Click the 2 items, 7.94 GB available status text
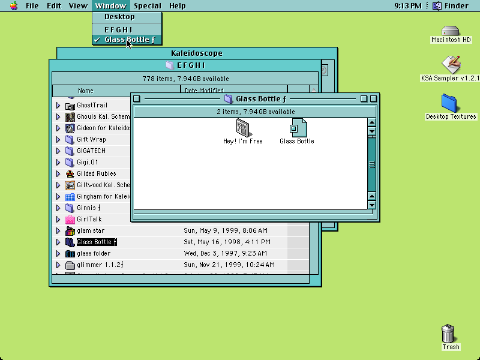Screen dimensions: 480x360 [x=256, y=112]
